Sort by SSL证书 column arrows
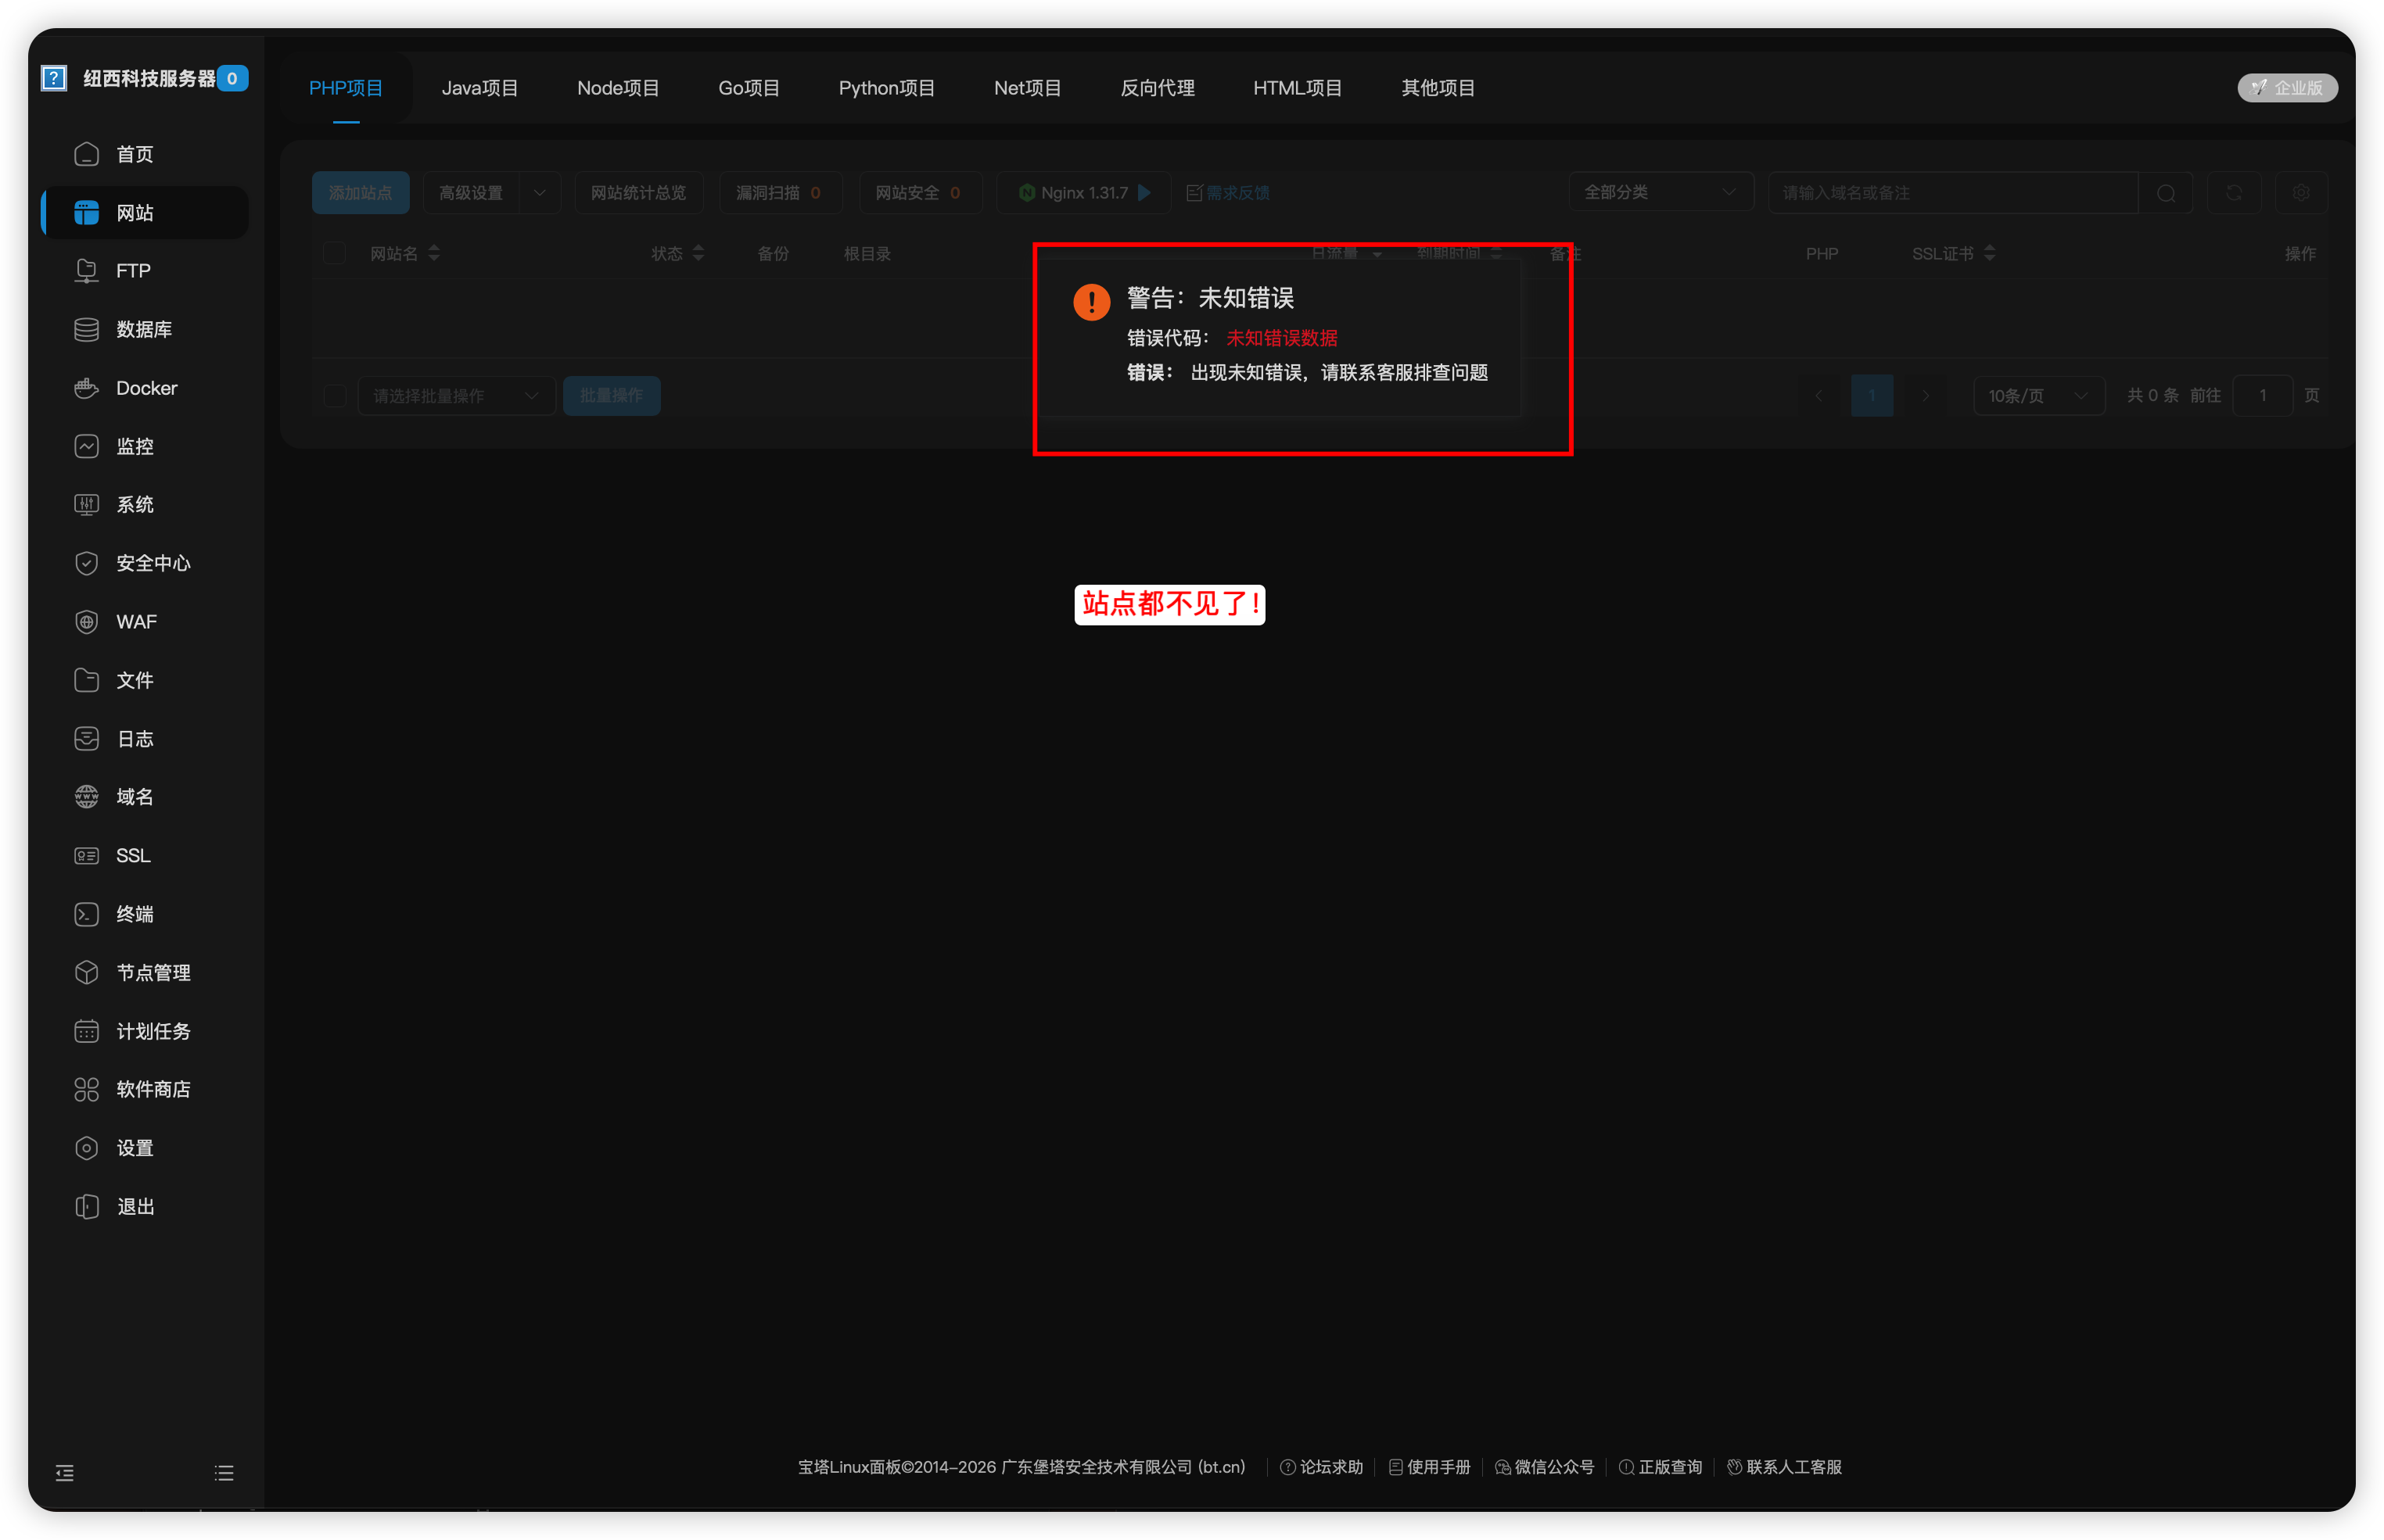 pos(1989,253)
